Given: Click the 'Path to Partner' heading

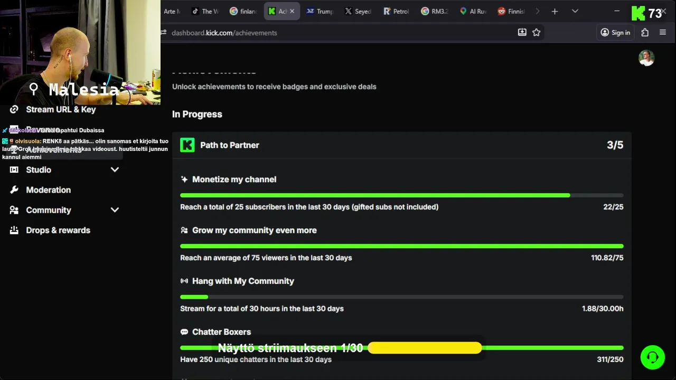Looking at the screenshot, I should tap(230, 145).
